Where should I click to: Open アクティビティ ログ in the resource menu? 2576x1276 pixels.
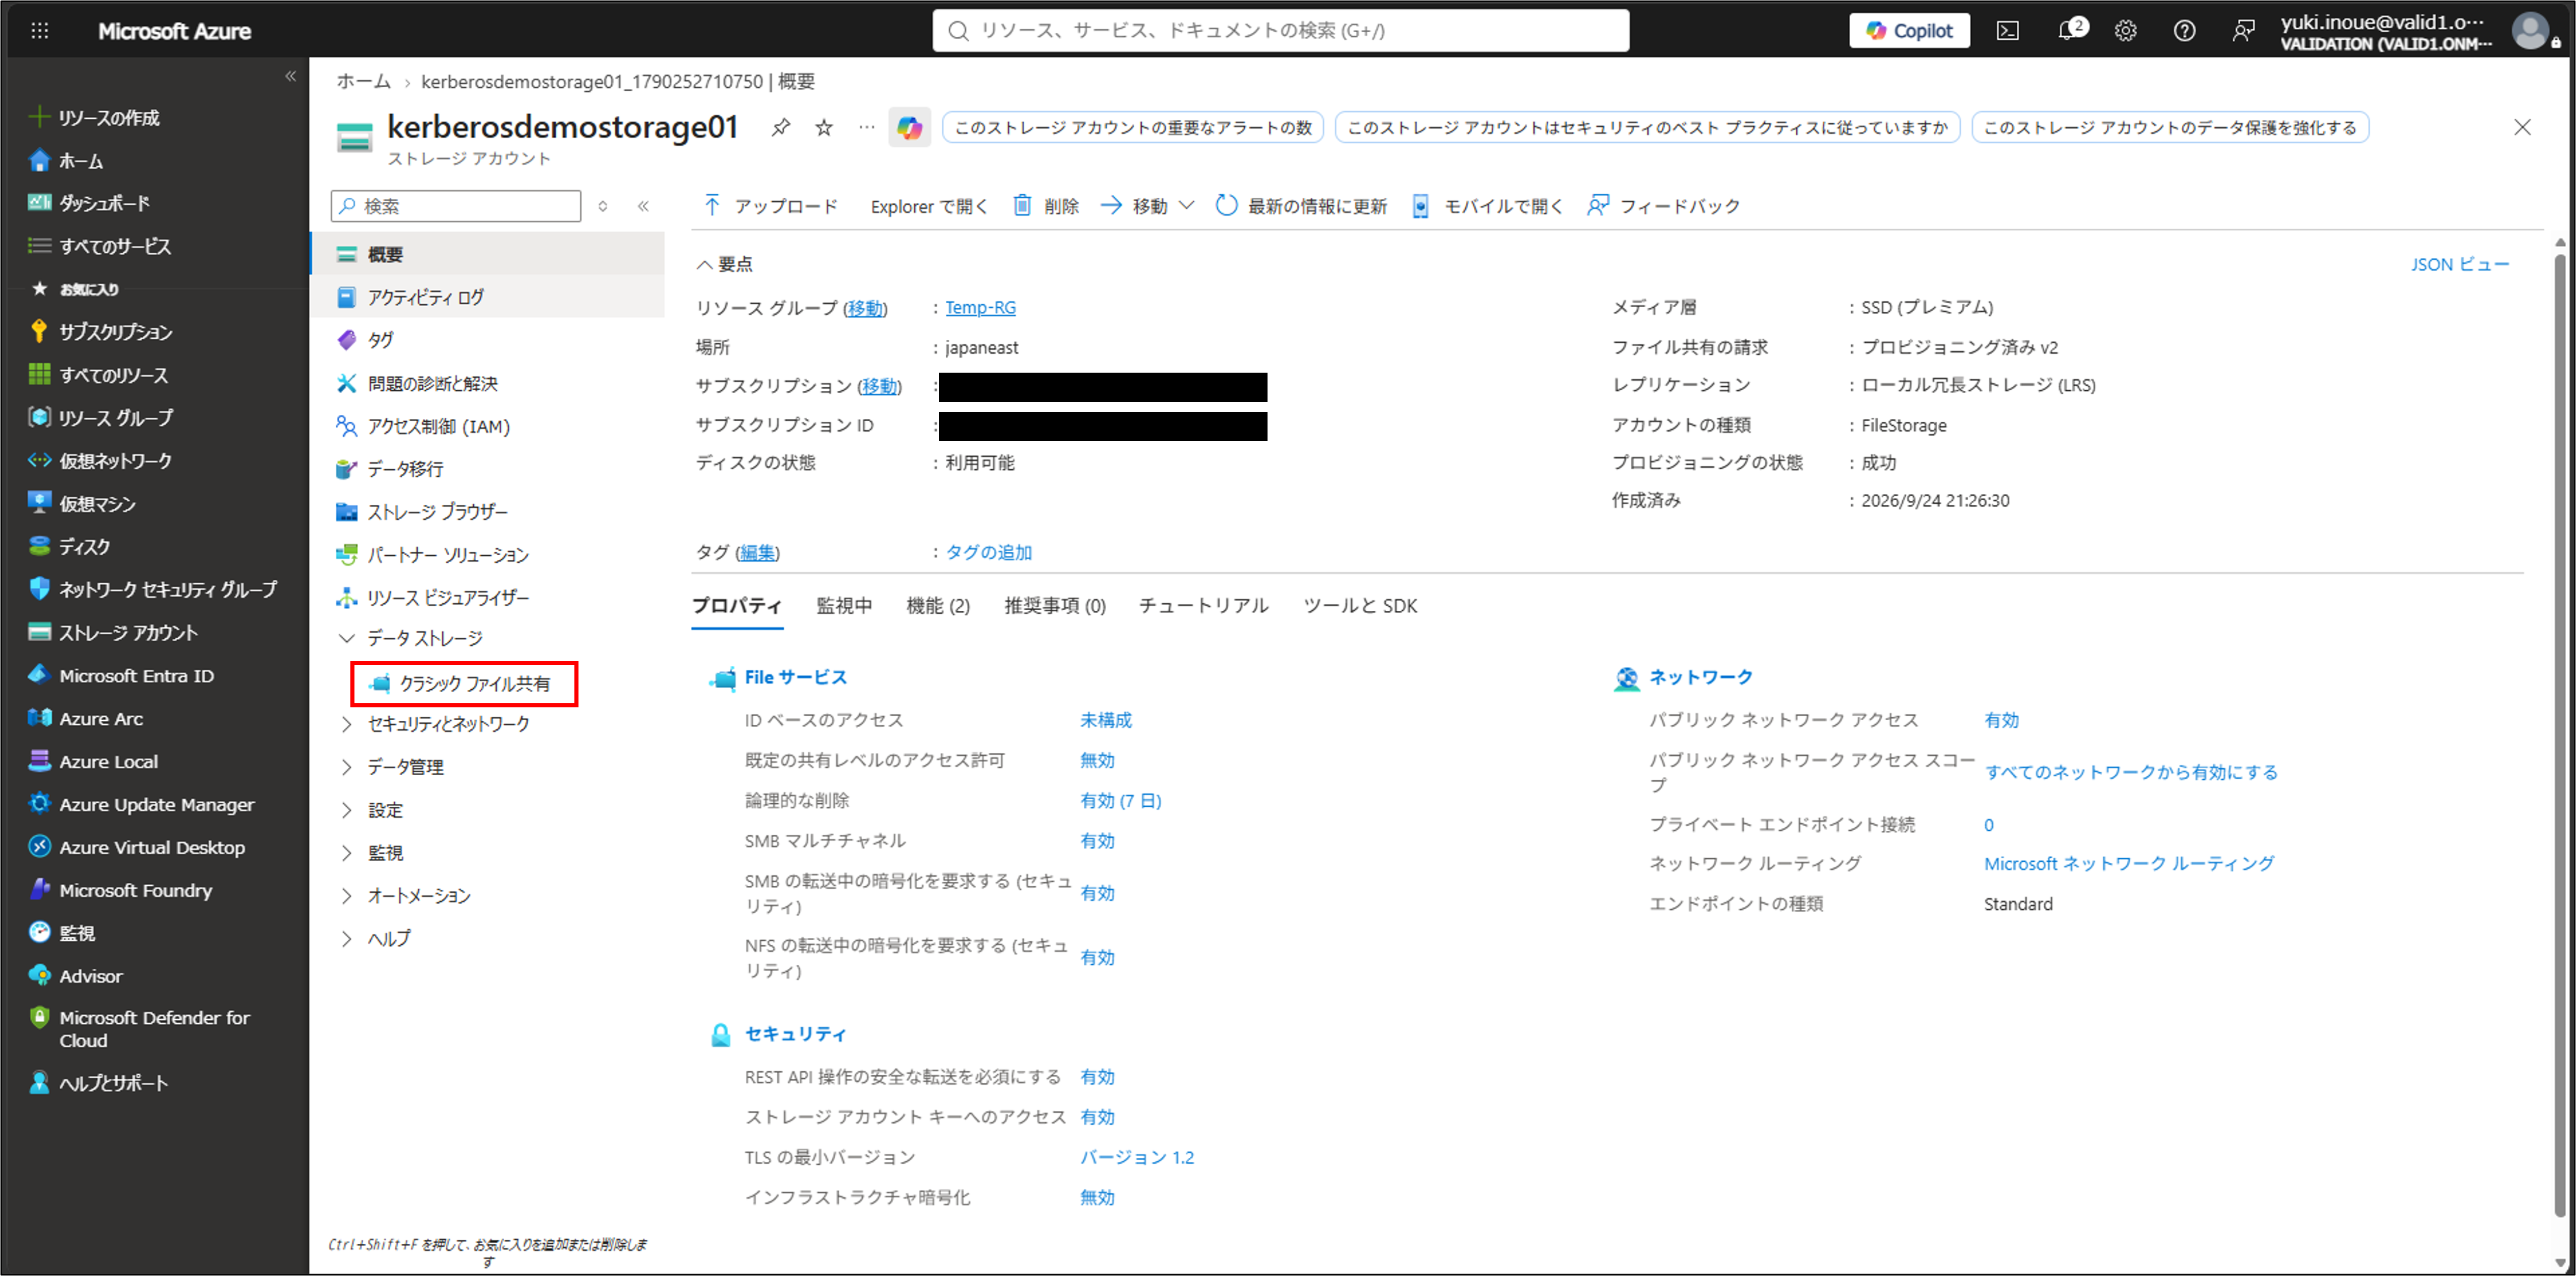(488, 297)
